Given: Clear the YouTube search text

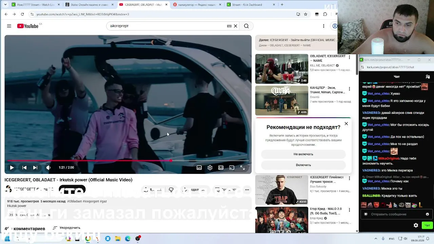Looking at the screenshot, I should [236, 26].
